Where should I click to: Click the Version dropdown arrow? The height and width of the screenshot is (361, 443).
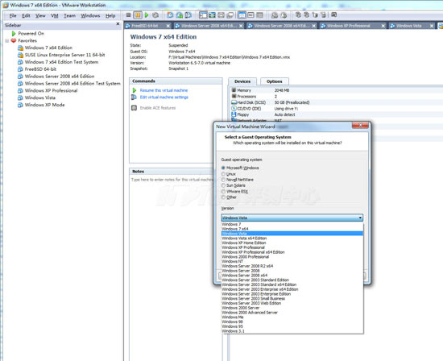click(x=360, y=218)
